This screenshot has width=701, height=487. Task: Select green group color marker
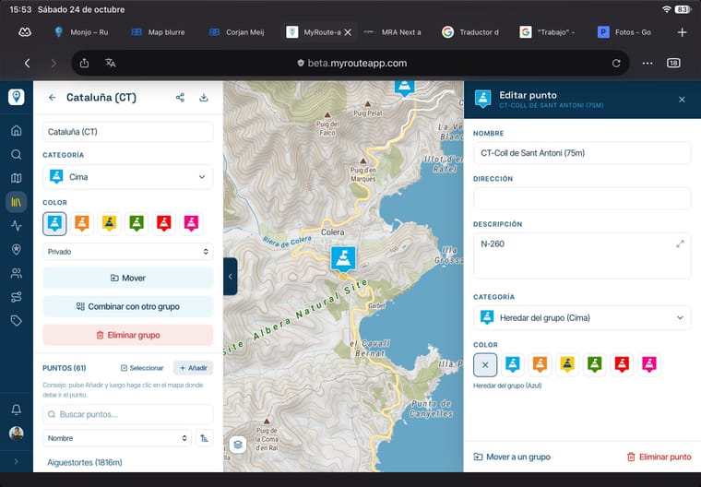[x=137, y=223]
